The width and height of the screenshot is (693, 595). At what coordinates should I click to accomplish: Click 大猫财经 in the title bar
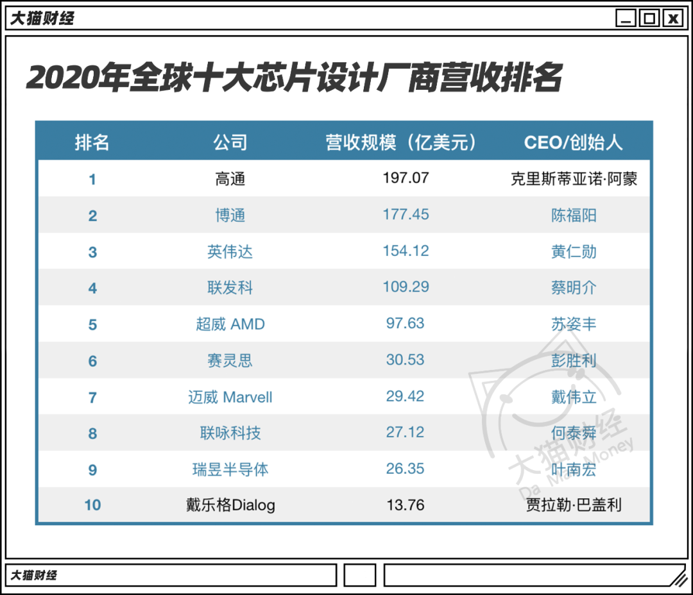pos(42,19)
